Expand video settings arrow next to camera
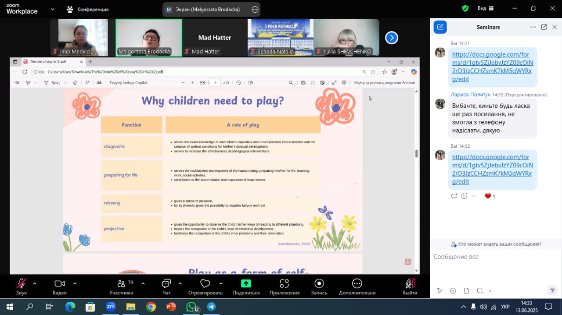Screen dimensions: 562x315 coord(75,283)
